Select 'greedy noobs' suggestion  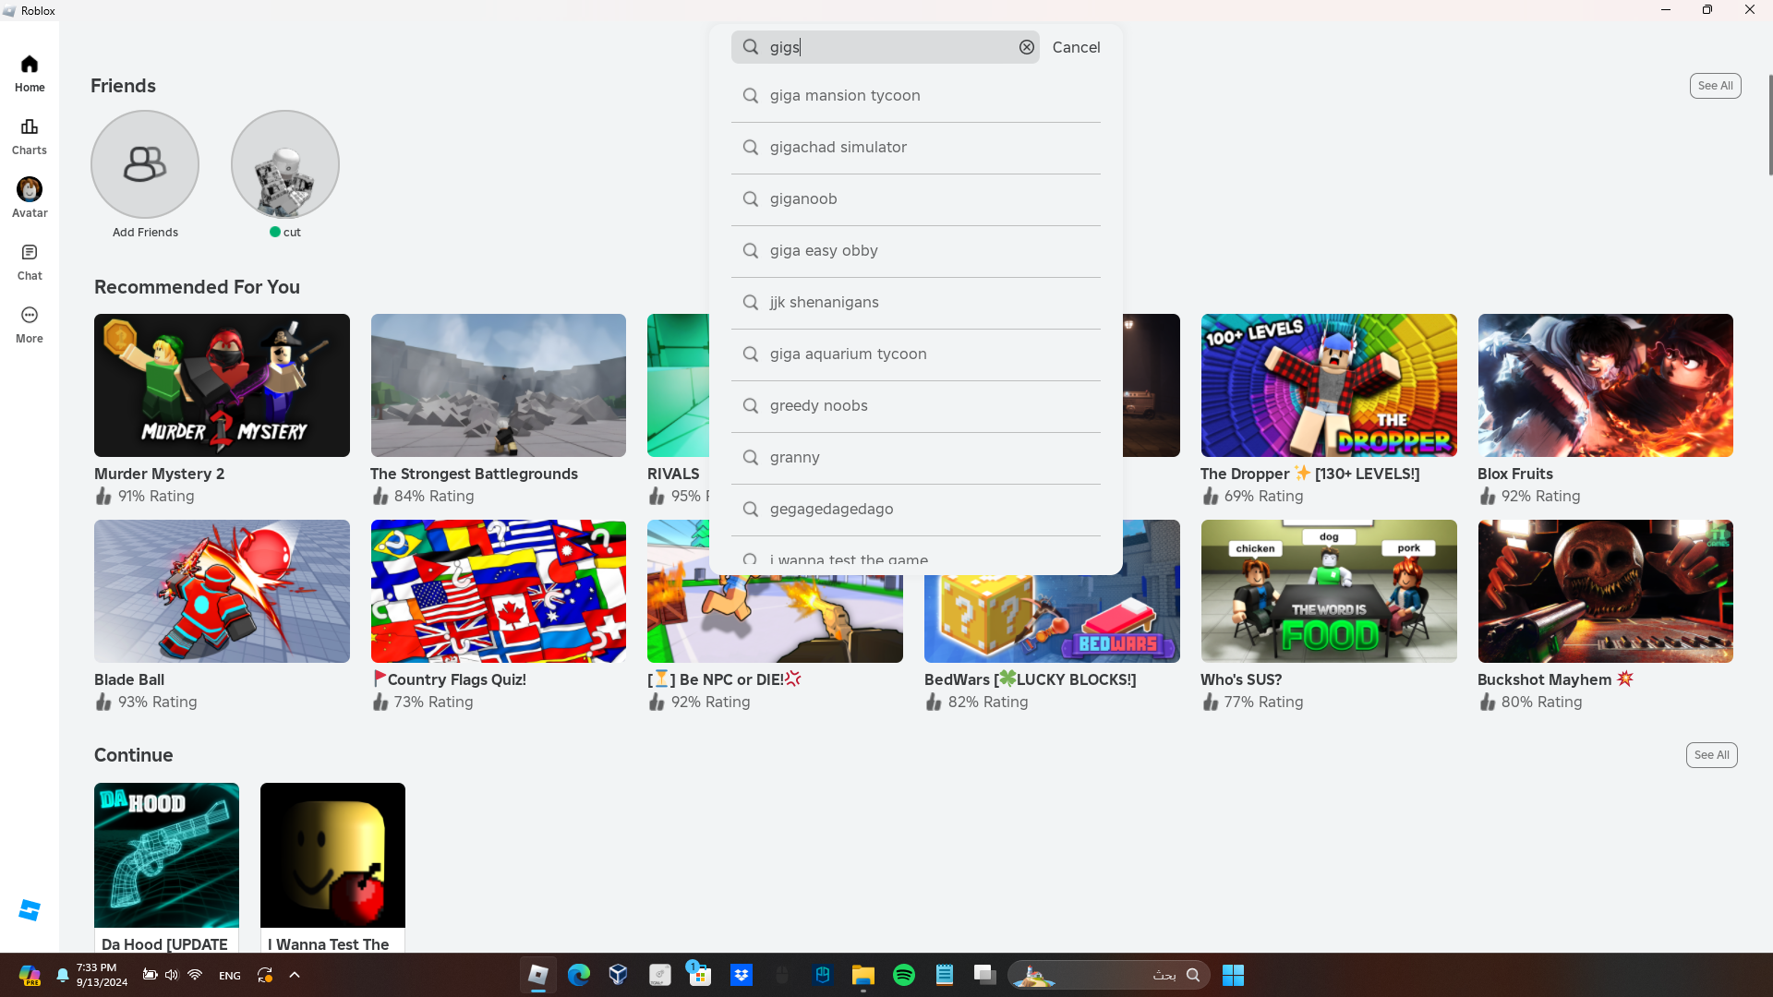click(x=916, y=406)
